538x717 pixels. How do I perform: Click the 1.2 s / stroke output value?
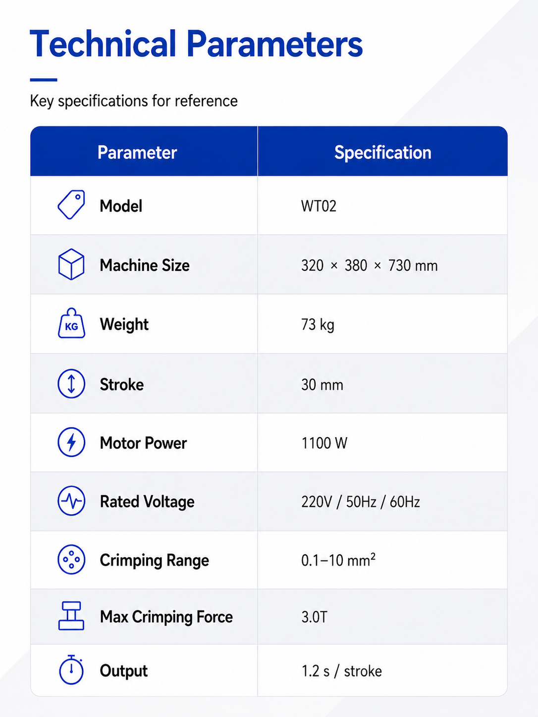pos(342,671)
